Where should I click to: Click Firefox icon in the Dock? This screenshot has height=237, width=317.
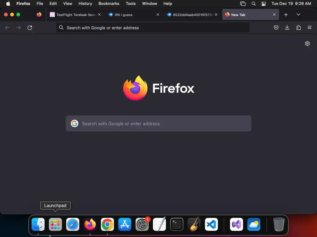90,224
